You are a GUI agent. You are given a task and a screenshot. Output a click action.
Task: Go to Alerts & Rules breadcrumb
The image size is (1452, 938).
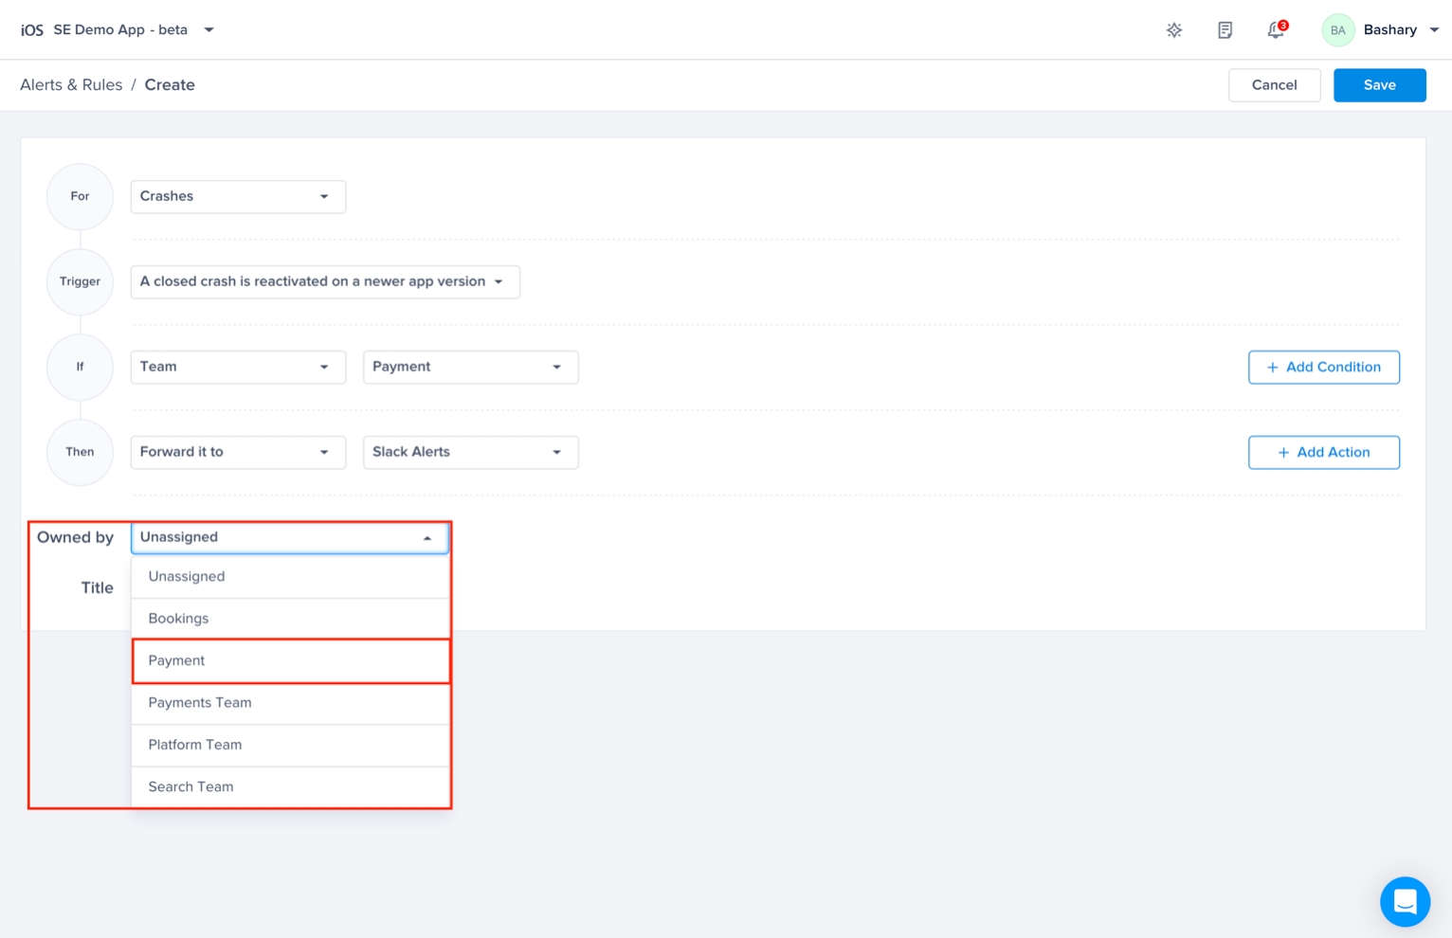(71, 85)
